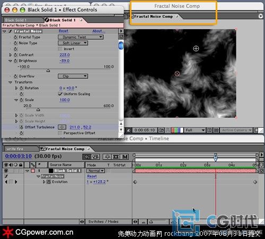Click the Fractal Noise effect enable icon
Image resolution: width=265 pixels, height=239 pixels.
11,31
